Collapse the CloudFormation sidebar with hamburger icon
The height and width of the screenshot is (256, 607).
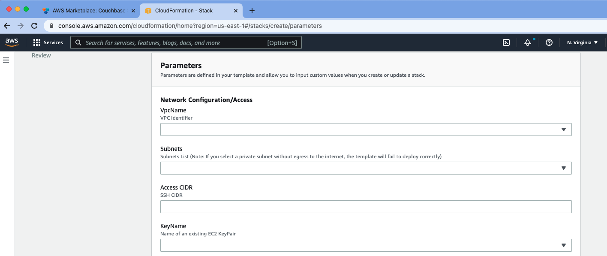pyautogui.click(x=6, y=60)
